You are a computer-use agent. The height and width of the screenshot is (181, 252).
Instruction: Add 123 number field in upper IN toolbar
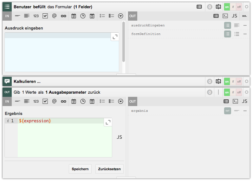point(36,16)
